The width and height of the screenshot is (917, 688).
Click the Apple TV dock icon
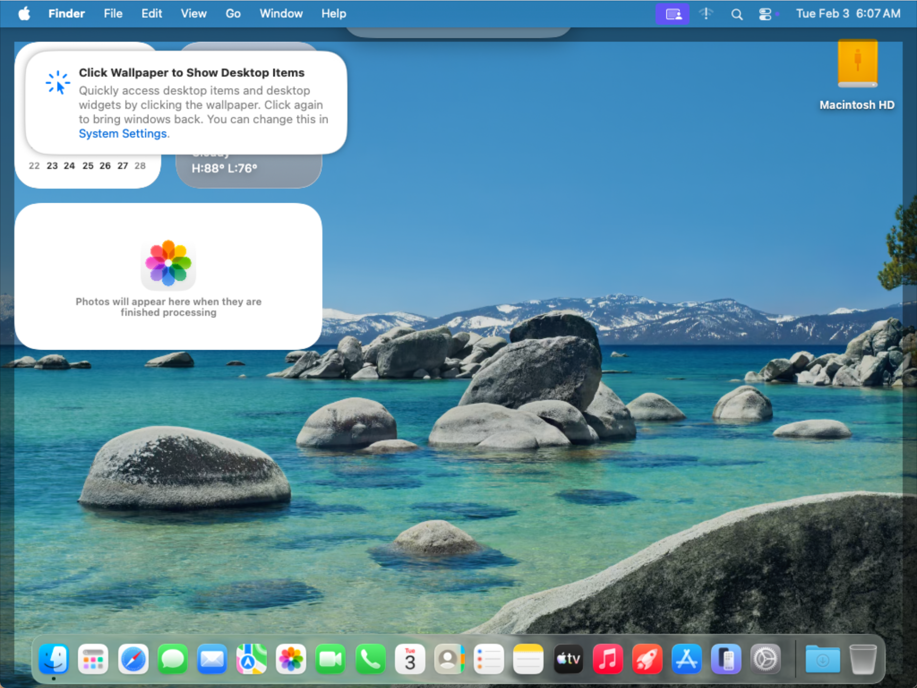[568, 659]
